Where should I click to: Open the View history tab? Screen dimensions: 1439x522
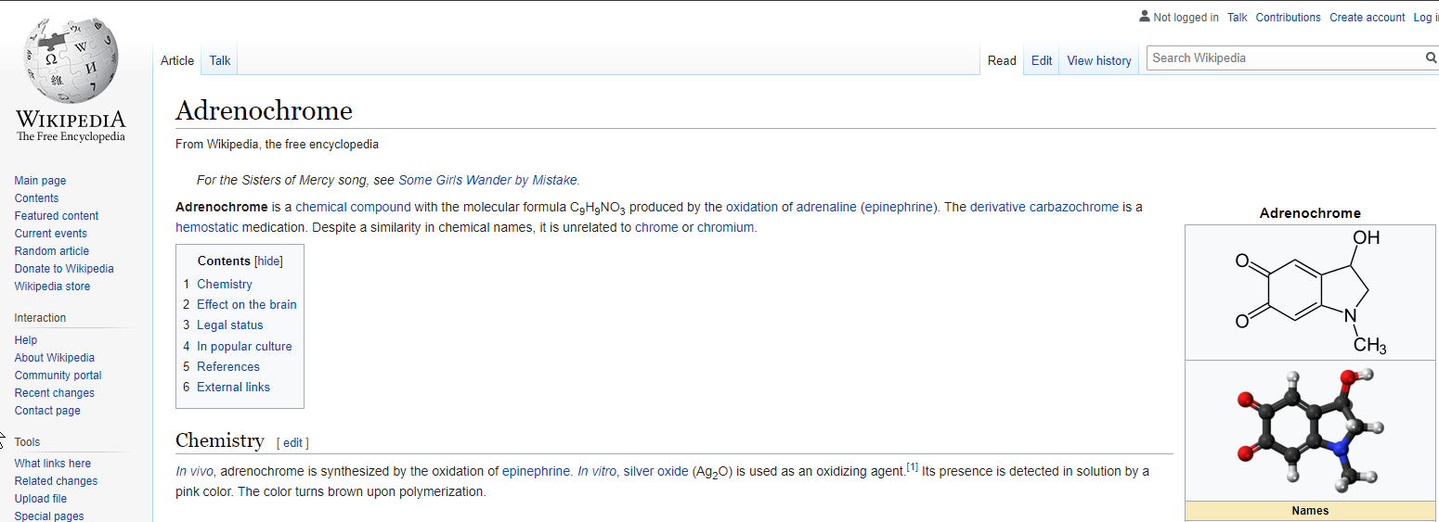(x=1099, y=60)
